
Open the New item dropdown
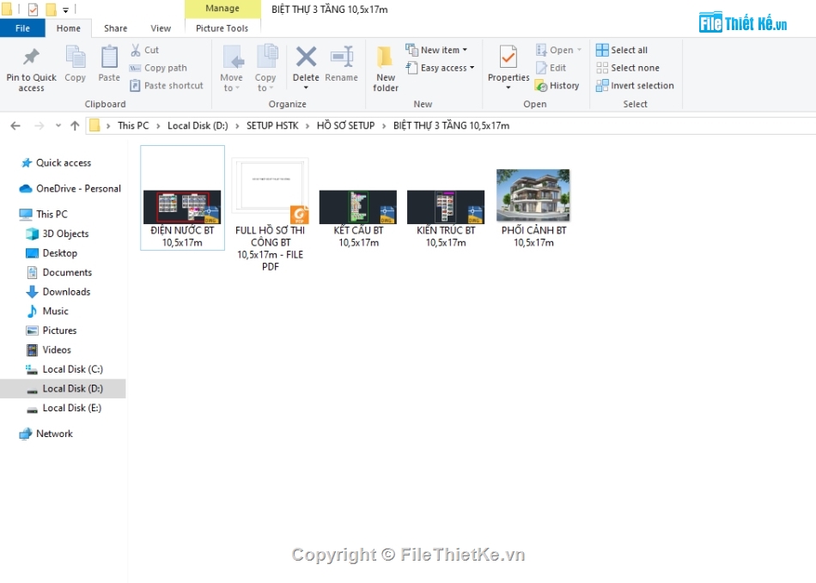click(439, 49)
